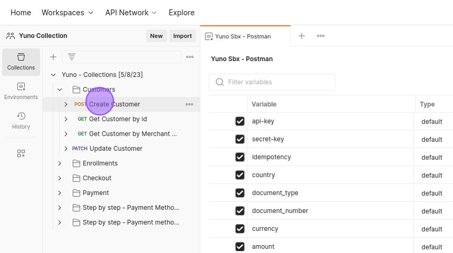Click the filter icon in collections search
Screen dimensions: 453x253
point(72,57)
